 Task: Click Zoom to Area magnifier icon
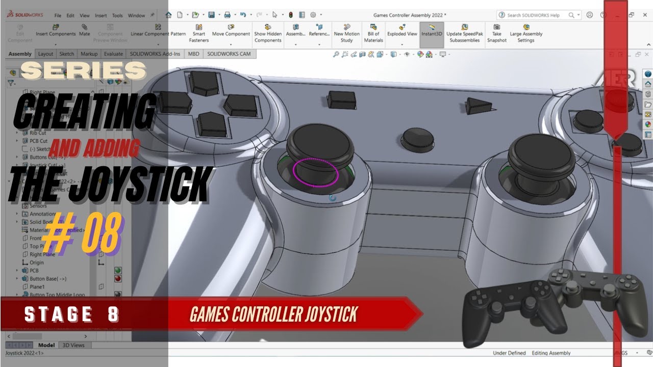[x=345, y=54]
